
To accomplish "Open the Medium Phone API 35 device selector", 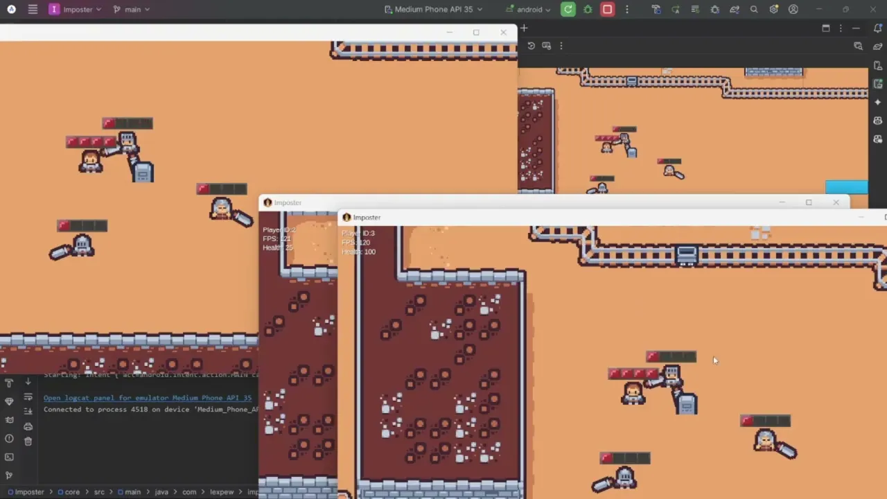I will (x=433, y=10).
